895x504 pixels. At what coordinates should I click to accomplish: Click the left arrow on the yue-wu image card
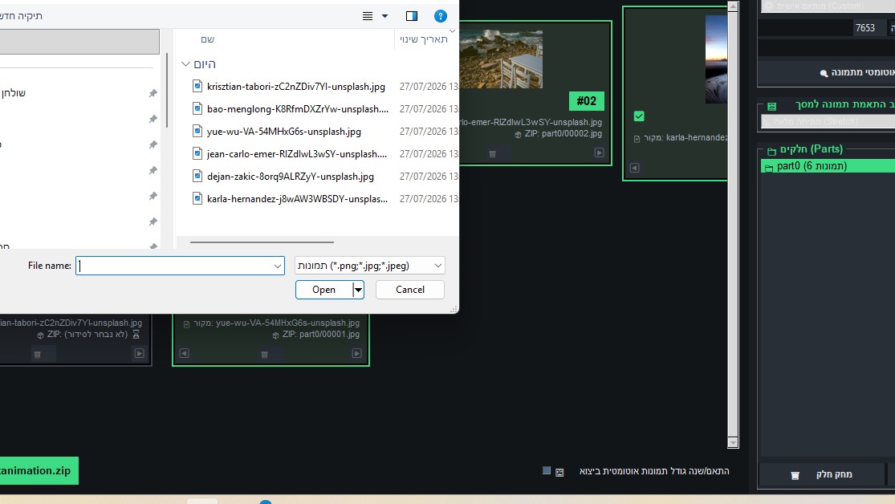click(185, 353)
